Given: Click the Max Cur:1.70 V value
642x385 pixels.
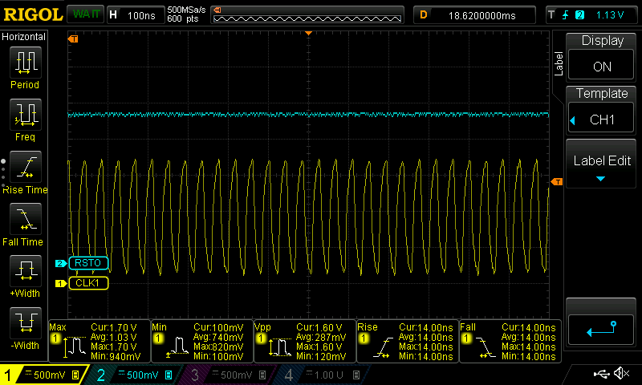Looking at the screenshot, I should point(114,328).
